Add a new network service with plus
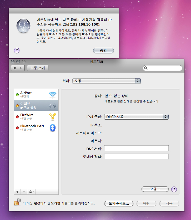The width and height of the screenshot is (191, 220). [17, 192]
